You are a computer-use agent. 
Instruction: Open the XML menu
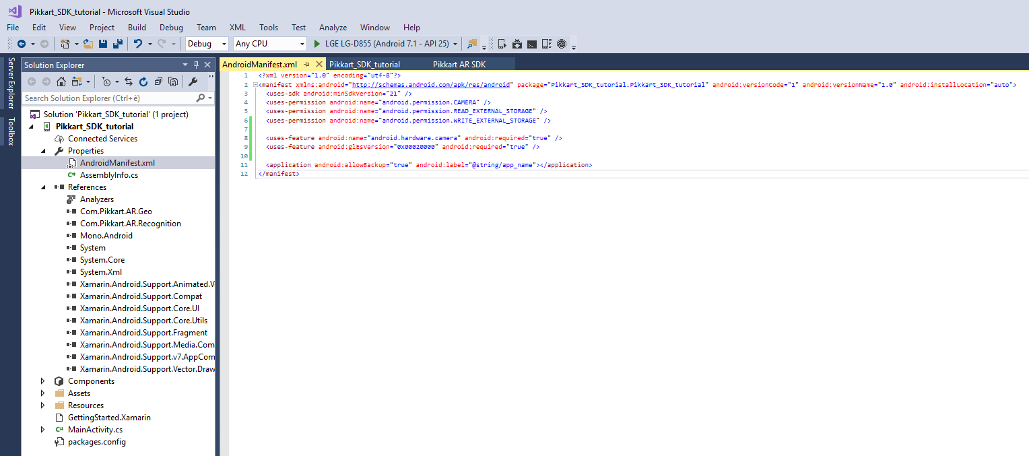pyautogui.click(x=238, y=28)
